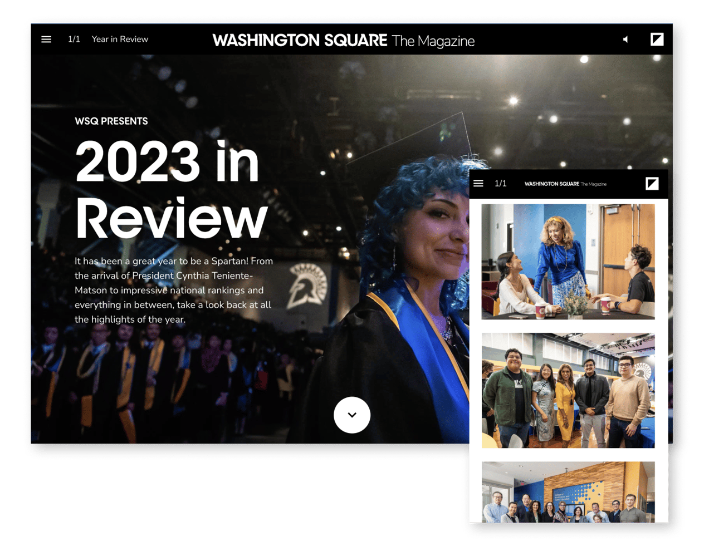Click the Shorthand icon in mobile header
704x546 pixels.
[x=652, y=183]
